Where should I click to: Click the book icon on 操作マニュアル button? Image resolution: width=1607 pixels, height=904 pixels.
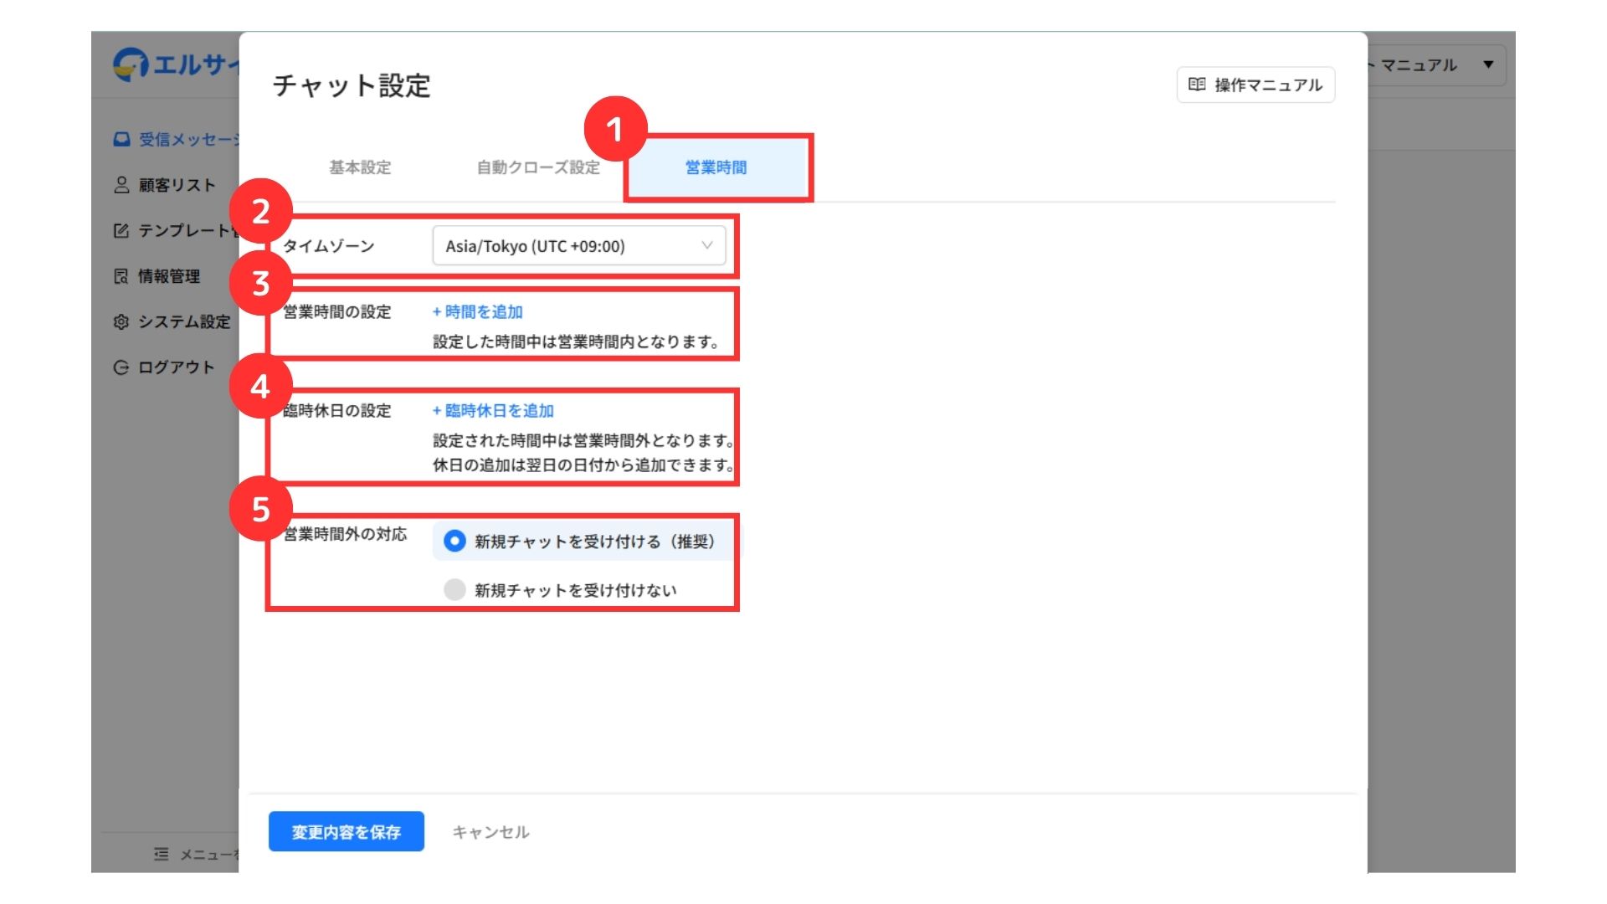(x=1197, y=85)
